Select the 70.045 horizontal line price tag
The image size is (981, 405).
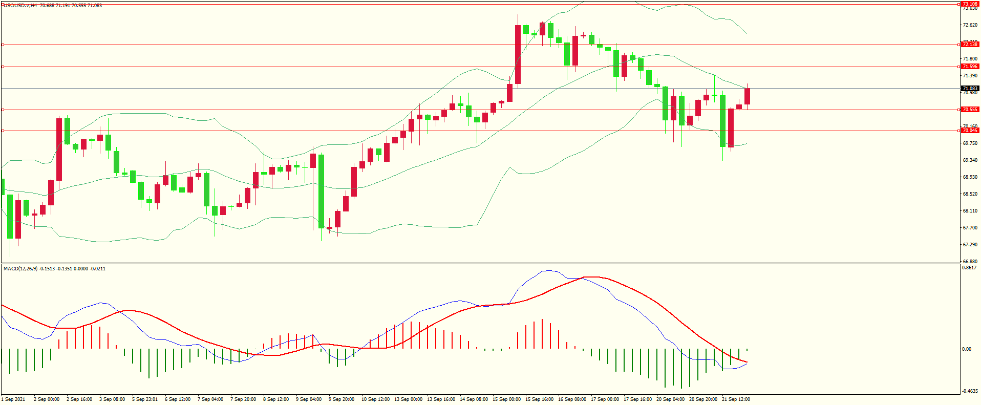[970, 131]
